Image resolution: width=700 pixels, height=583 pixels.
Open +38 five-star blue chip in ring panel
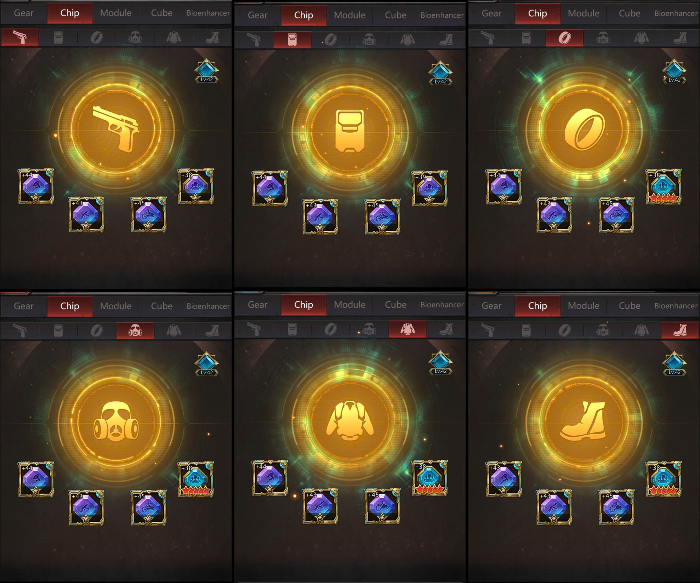click(664, 186)
